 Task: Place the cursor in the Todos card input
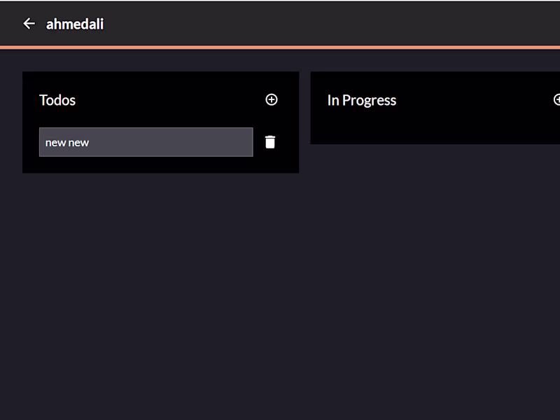click(x=146, y=142)
